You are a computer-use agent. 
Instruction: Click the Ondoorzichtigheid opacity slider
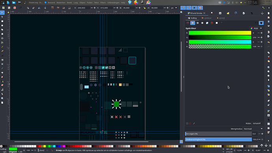218,140
